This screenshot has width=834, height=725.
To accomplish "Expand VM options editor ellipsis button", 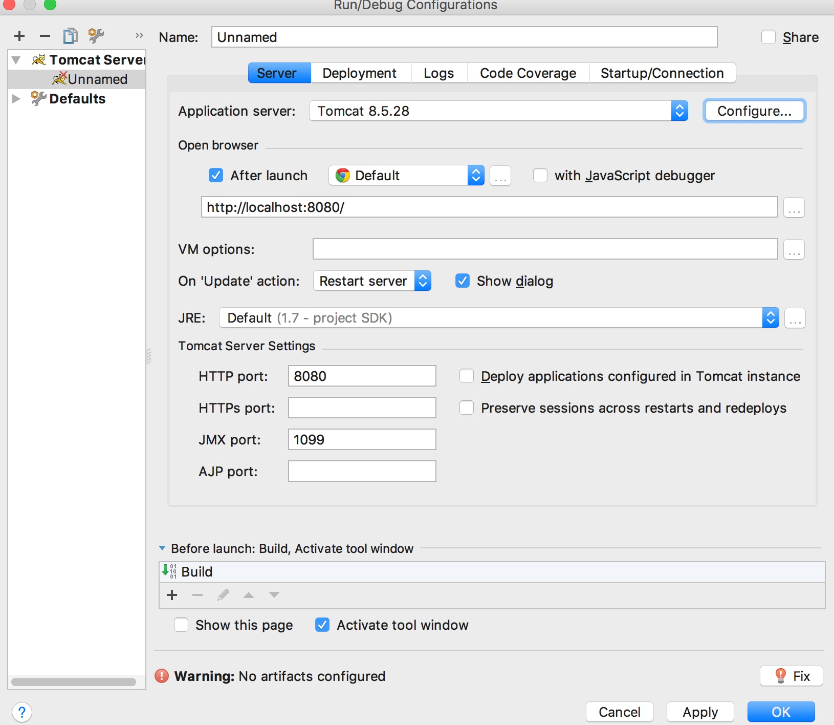I will click(x=794, y=249).
